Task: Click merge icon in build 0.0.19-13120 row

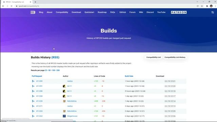Action: pos(33,86)
